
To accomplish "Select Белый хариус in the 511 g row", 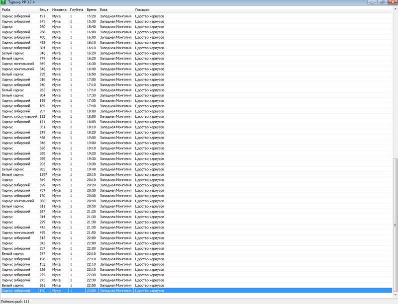I will click(x=13, y=206).
